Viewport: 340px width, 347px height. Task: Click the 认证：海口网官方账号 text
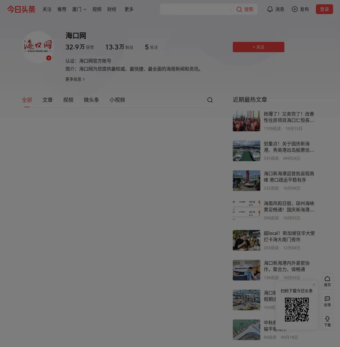coord(88,61)
